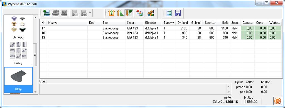This screenshot has width=285, height=108.
Task: Open the dropdown arrow beside the 1% icon
Action: (x=90, y=13)
